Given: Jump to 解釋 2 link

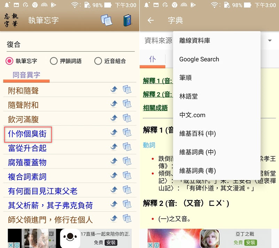Looking at the screenshot, I should (x=157, y=94).
